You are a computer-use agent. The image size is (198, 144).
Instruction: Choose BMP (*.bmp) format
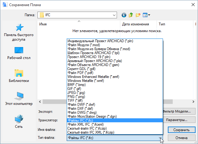coord(115,85)
